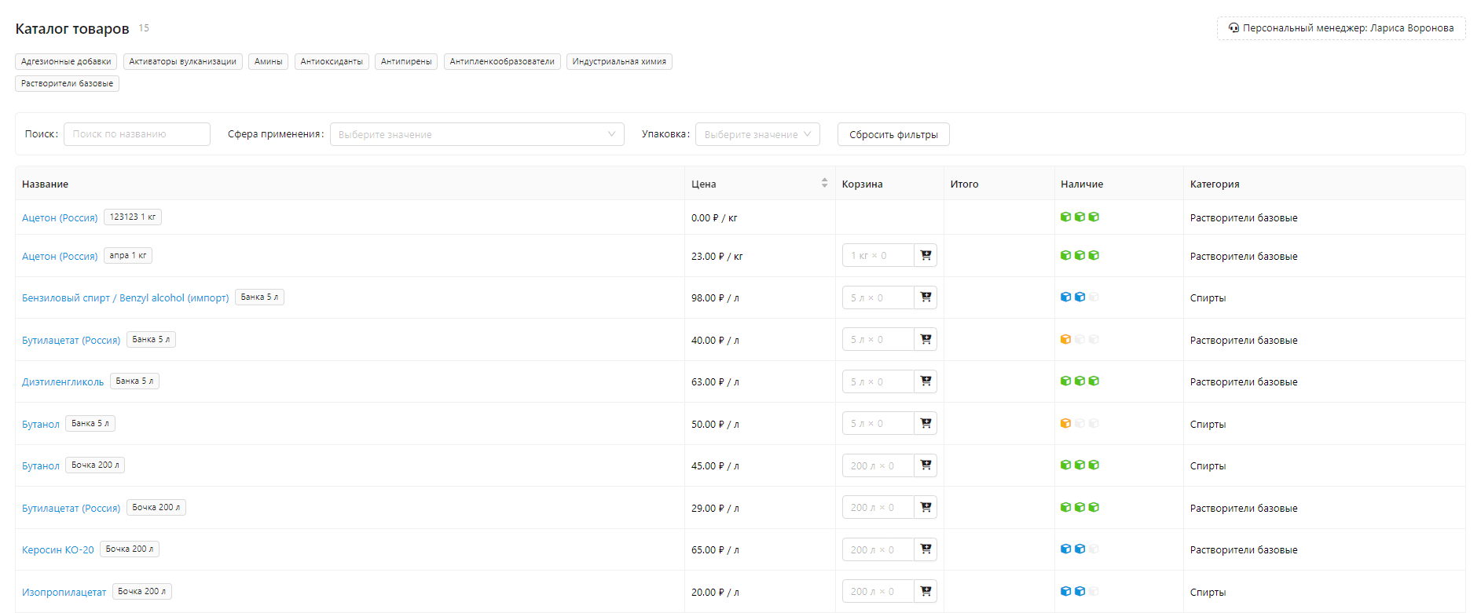Open the Керосин КО-20 product link
Screen dimensions: 1481x613
(x=58, y=550)
